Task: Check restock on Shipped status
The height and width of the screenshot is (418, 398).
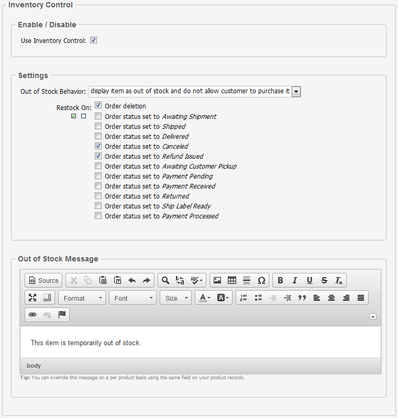Action: point(98,126)
